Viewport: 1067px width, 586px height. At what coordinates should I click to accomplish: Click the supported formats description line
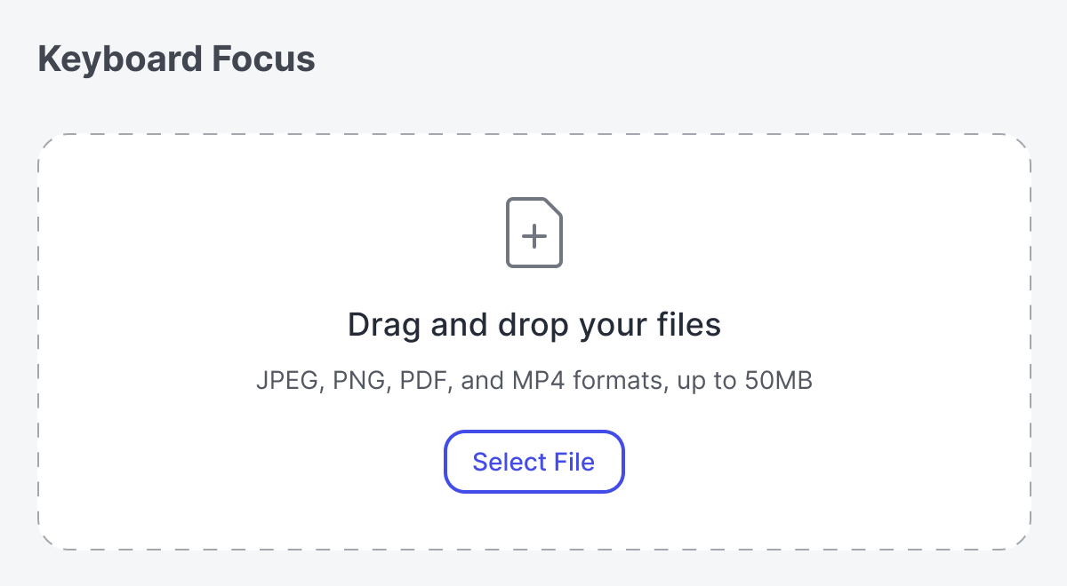[x=533, y=382]
